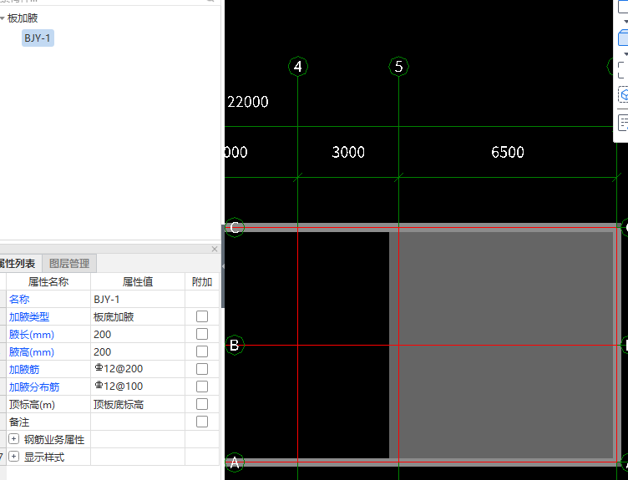628x480 pixels.
Task: Collapse the 板加腋 tree node
Action: pyautogui.click(x=3, y=18)
